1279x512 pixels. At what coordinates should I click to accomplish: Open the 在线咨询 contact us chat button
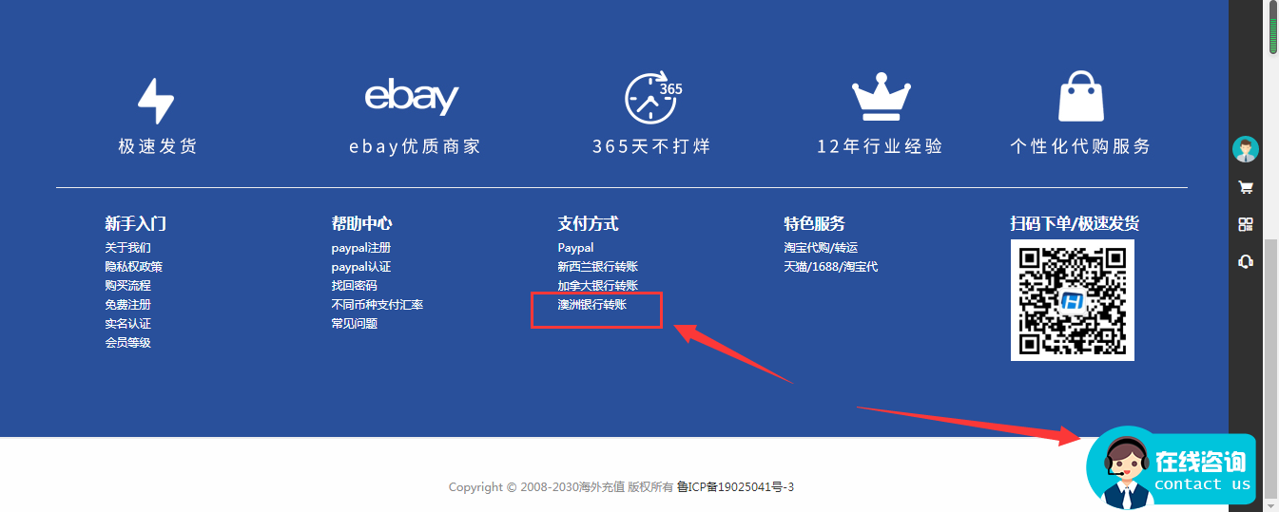1171,468
